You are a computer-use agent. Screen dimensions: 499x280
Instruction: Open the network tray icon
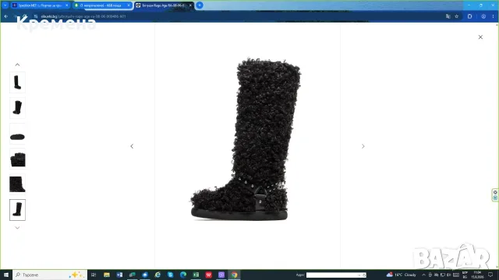(x=442, y=275)
